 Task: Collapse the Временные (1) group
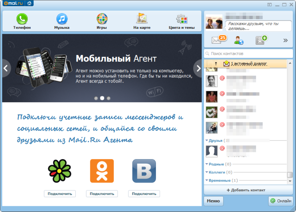(x=206, y=180)
